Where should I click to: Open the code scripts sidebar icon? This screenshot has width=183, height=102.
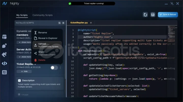tap(4, 63)
